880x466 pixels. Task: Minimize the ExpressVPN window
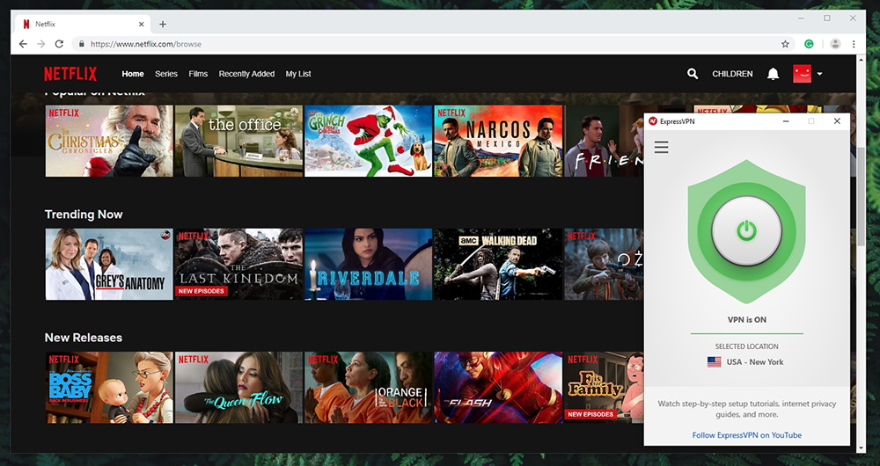tap(786, 121)
